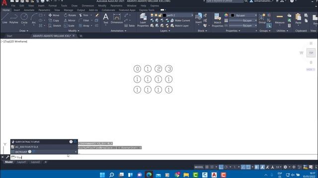Activate the Scale command

click(69, 26)
